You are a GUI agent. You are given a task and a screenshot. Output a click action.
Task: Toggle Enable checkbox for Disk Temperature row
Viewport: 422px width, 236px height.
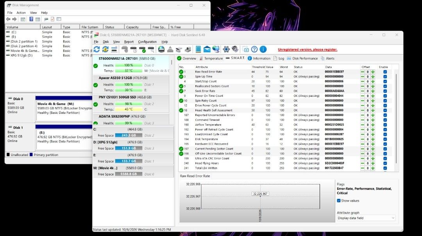pyautogui.click(x=385, y=139)
